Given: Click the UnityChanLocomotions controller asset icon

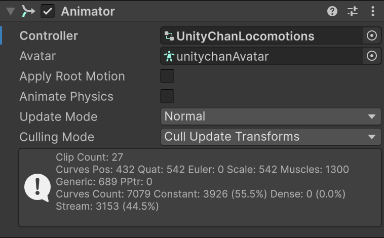Looking at the screenshot, I should pyautogui.click(x=169, y=36).
